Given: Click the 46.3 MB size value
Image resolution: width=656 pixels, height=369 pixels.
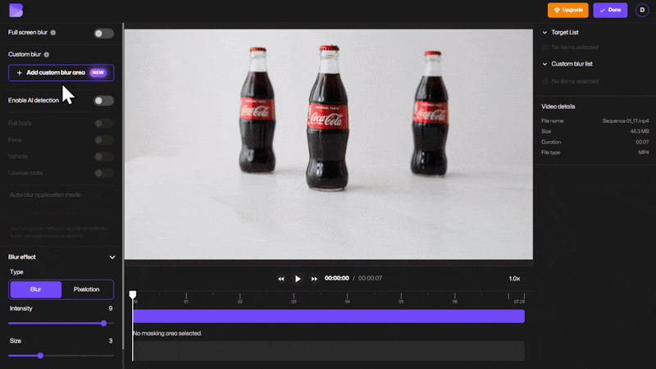Looking at the screenshot, I should coord(640,131).
